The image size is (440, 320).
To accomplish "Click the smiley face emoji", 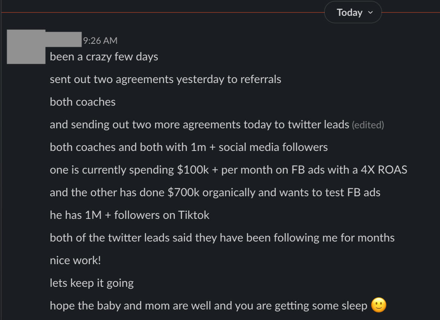I will tap(379, 305).
